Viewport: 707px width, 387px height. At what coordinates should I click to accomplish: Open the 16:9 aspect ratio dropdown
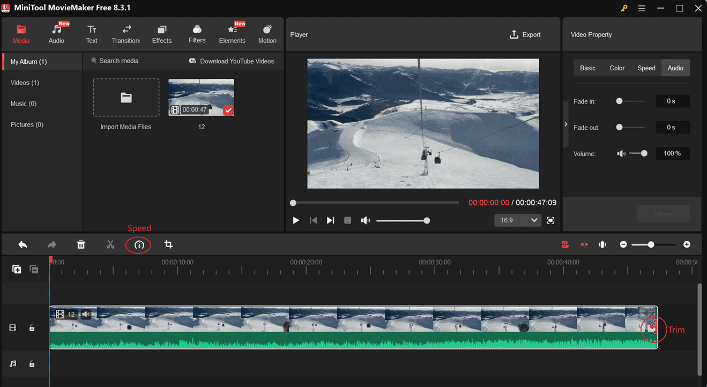coord(517,220)
